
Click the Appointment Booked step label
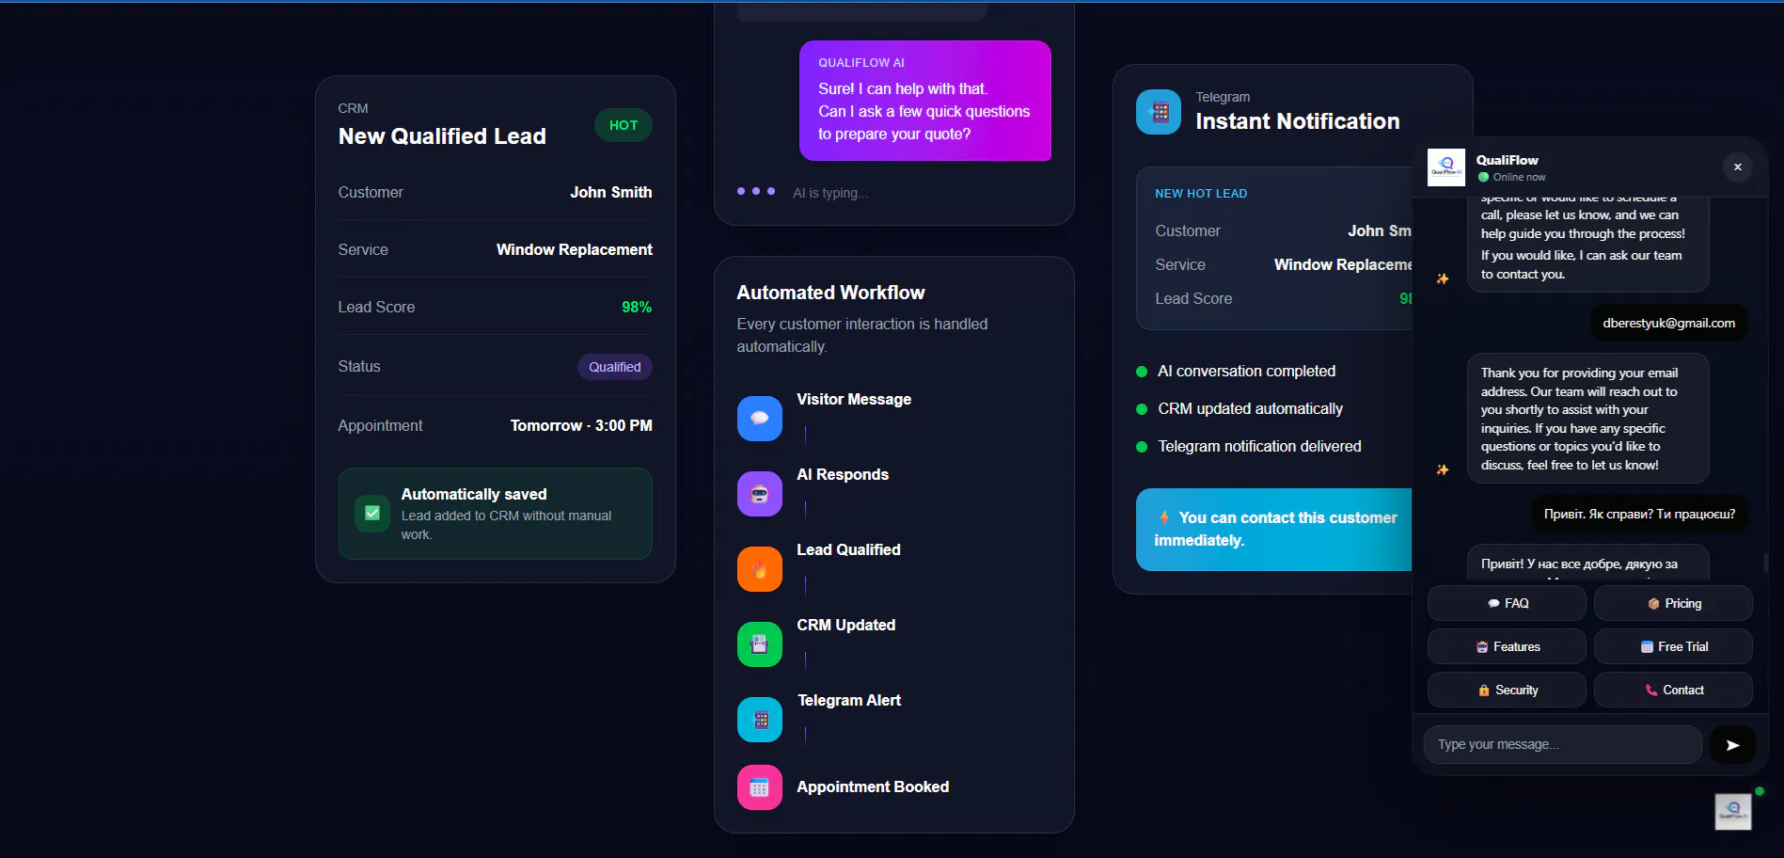click(x=873, y=786)
